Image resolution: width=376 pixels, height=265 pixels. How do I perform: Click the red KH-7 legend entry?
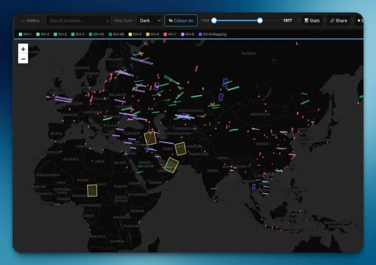(170, 34)
